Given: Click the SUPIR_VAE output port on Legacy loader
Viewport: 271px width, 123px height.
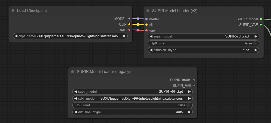Looking at the screenshot, I should click(x=194, y=86).
